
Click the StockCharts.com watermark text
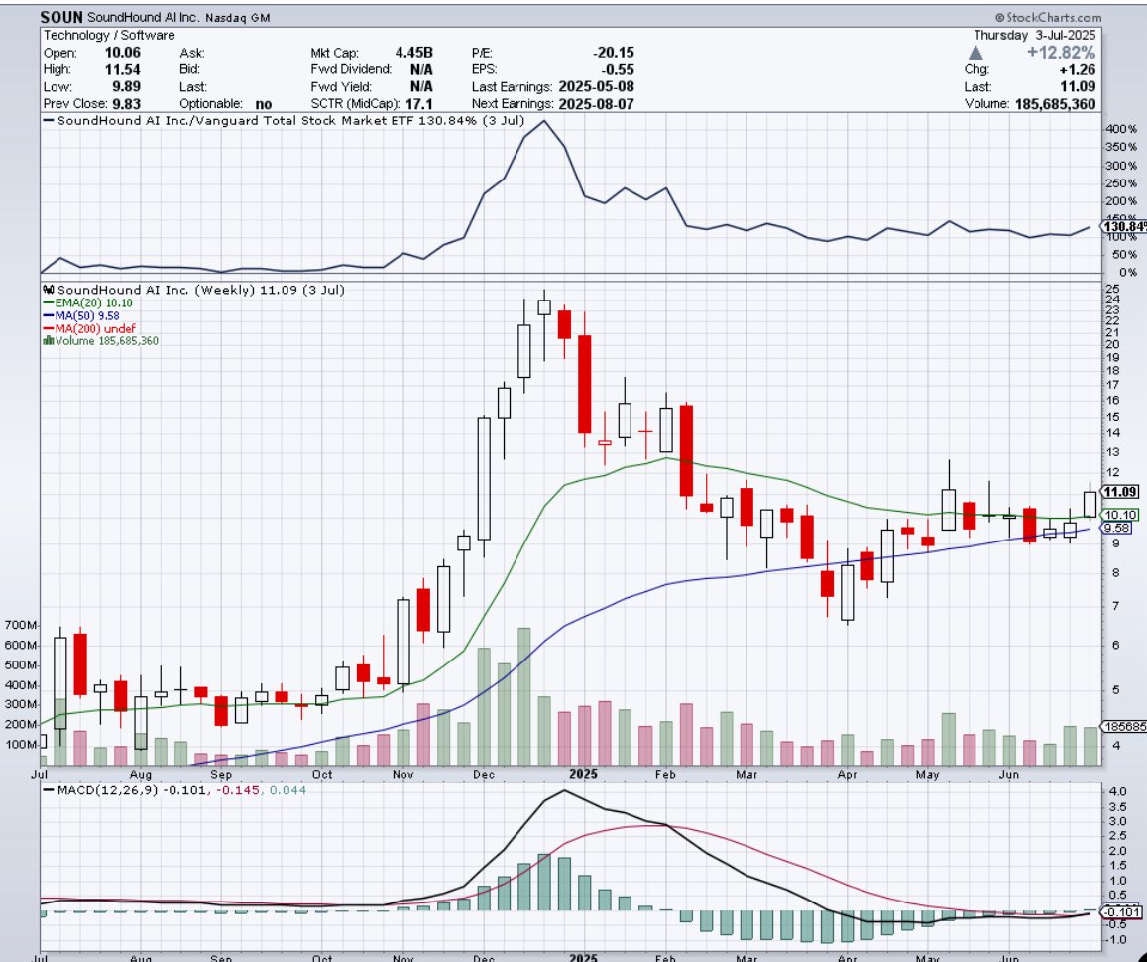pyautogui.click(x=1048, y=17)
